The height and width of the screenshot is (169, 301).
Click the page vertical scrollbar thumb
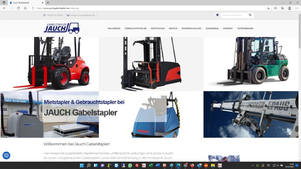(x=300, y=31)
